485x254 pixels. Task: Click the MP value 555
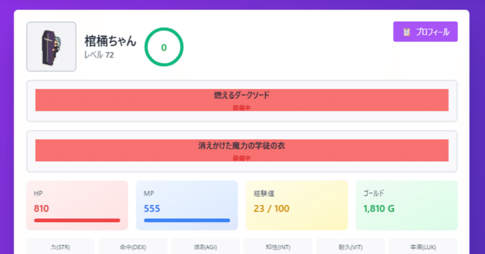[152, 209]
